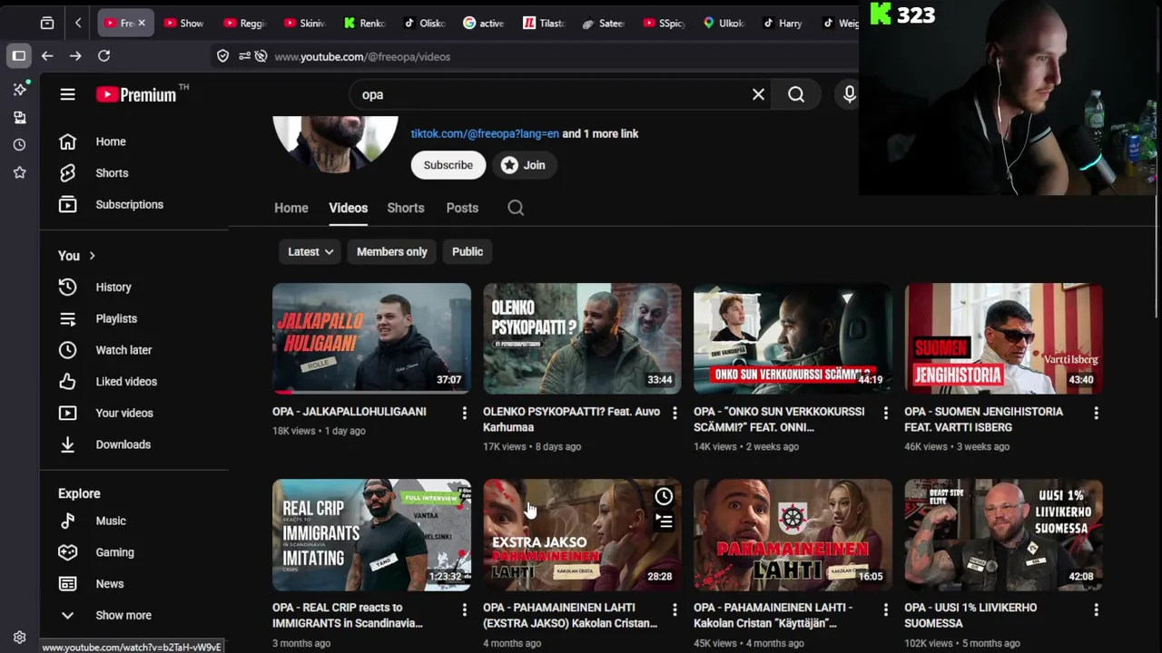The image size is (1162, 653).
Task: Play the JALKAPALLO HULIGAANI thumbnail
Action: (x=371, y=338)
